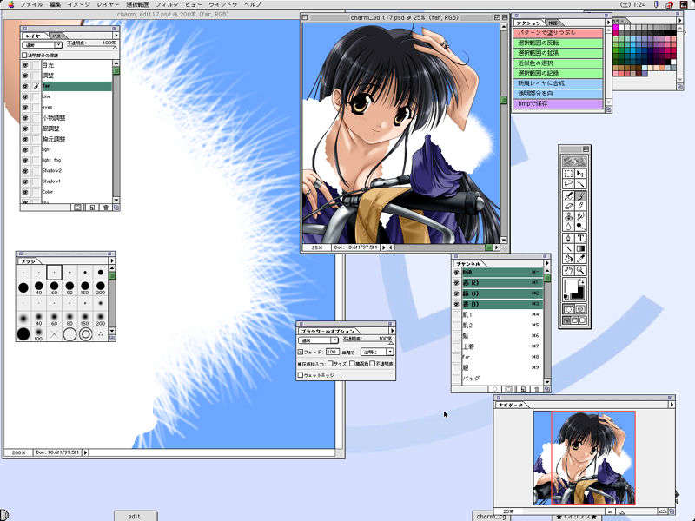Select the Type tool
The width and height of the screenshot is (695, 521).
point(580,238)
